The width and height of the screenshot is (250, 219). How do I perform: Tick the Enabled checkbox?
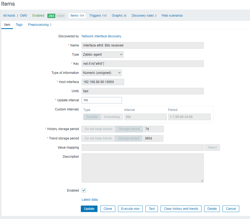84,190
